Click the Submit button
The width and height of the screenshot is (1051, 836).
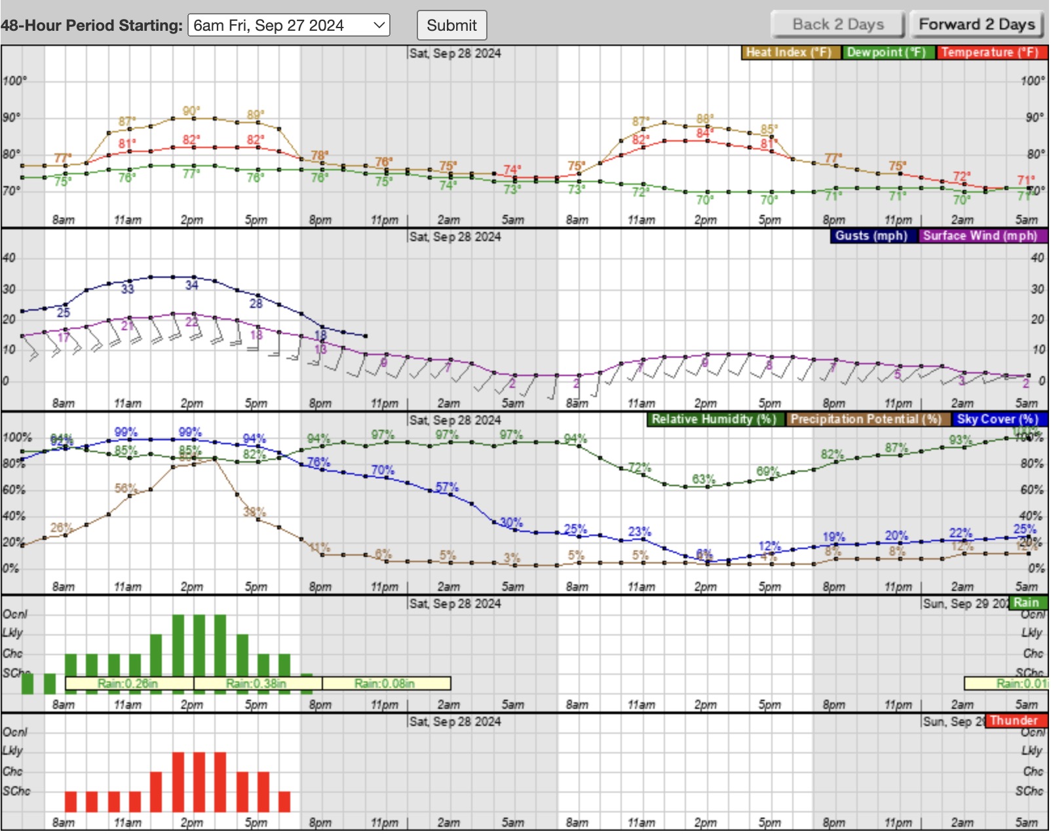click(451, 26)
